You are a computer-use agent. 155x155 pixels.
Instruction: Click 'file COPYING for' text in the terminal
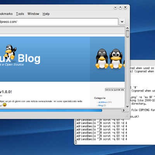143,110
